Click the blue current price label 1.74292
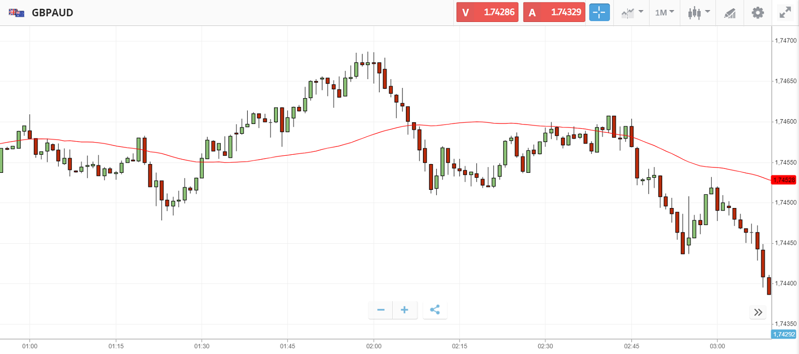The image size is (799, 354). (x=784, y=334)
